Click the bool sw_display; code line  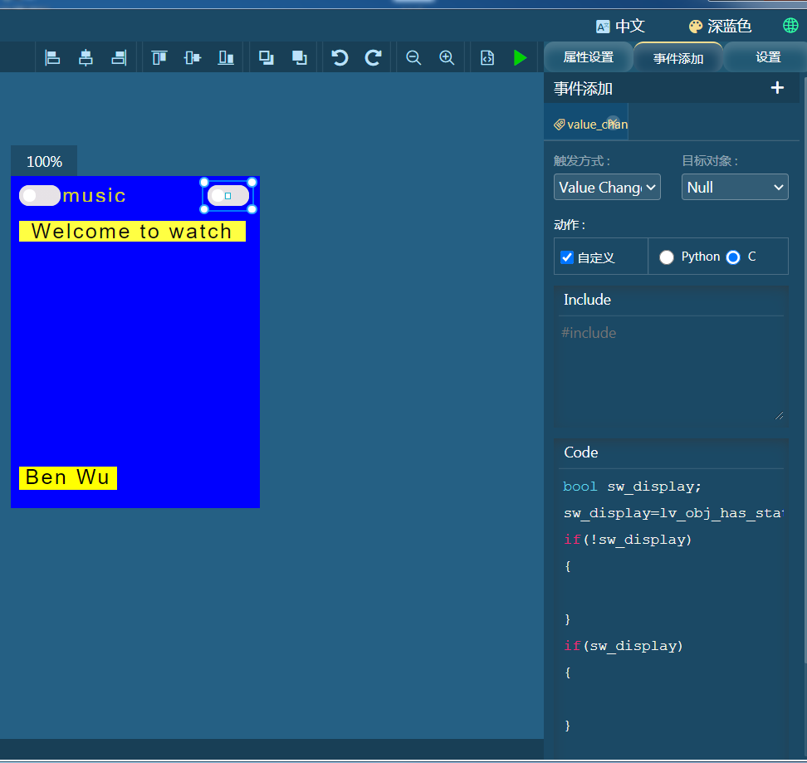632,487
